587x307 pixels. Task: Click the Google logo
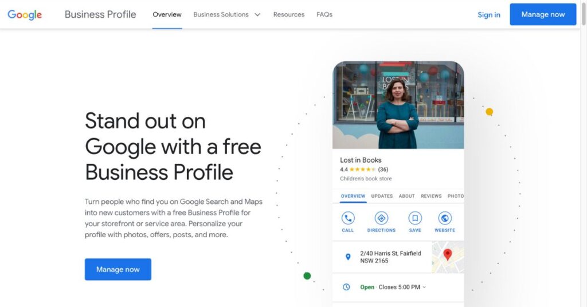pos(25,14)
